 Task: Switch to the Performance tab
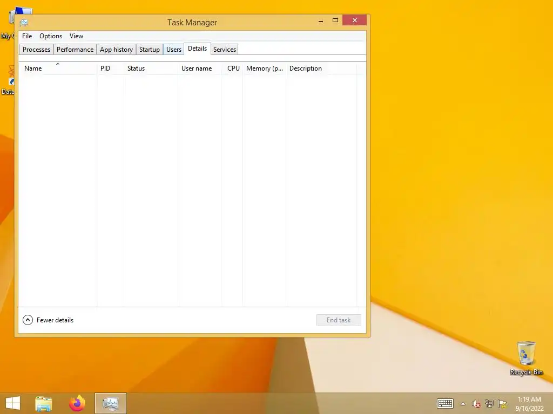click(75, 50)
